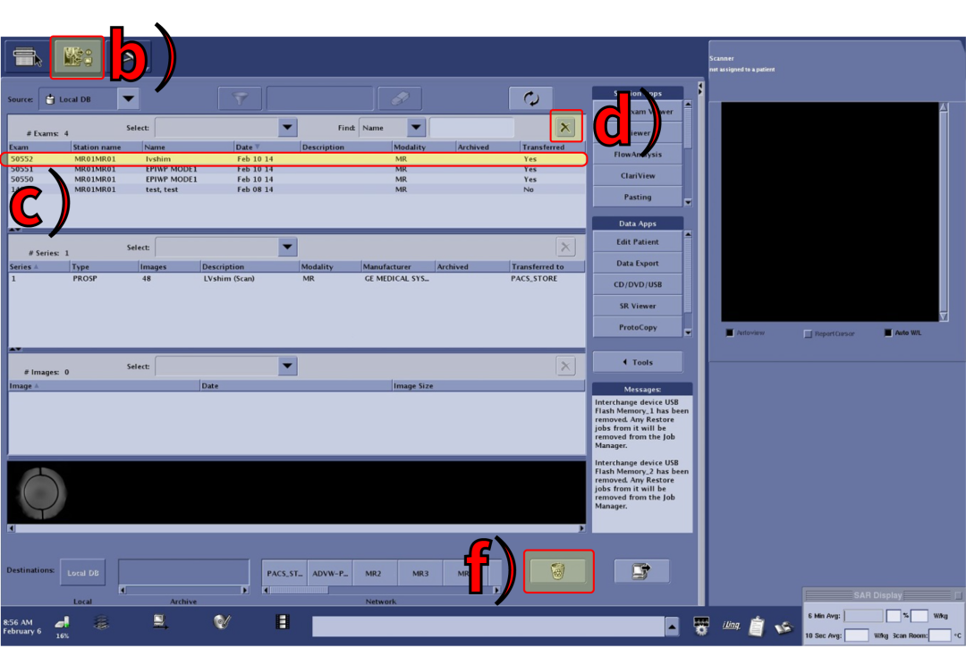This screenshot has height=648, width=966.
Task: Click the eraser clear-filter button
Action: (400, 97)
